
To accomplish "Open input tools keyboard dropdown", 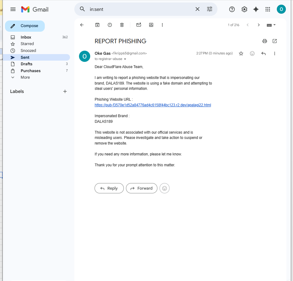I will coord(271,25).
